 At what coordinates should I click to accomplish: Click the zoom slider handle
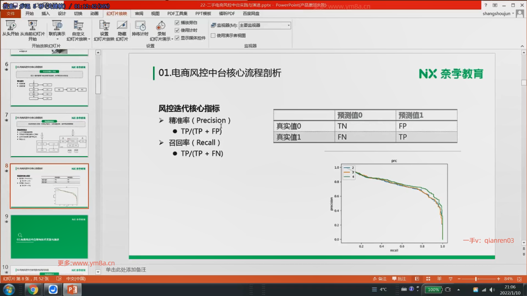tap(476, 279)
